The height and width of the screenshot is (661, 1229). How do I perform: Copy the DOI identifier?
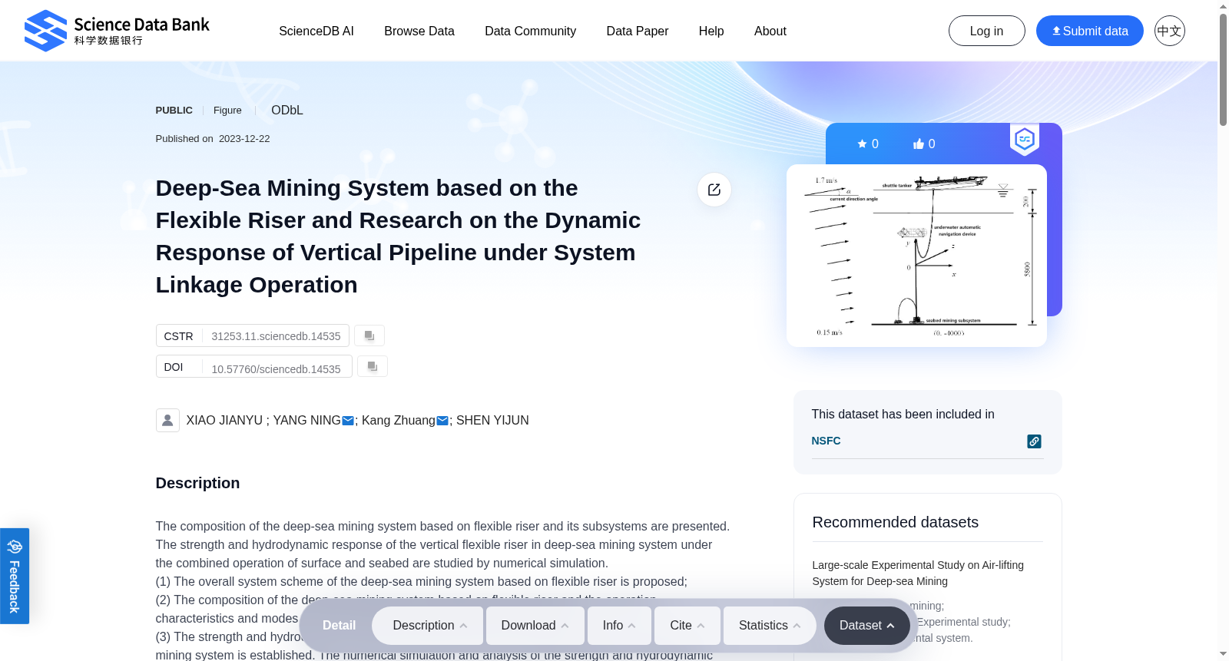(x=373, y=366)
